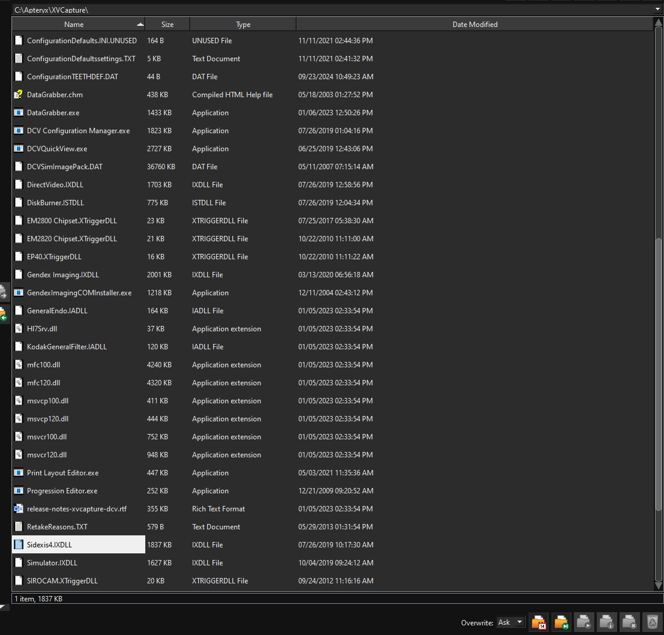Image resolution: width=664 pixels, height=635 pixels.
Task: Select the file ConfigurationTEETHDEF.DAT
Action: (x=73, y=77)
